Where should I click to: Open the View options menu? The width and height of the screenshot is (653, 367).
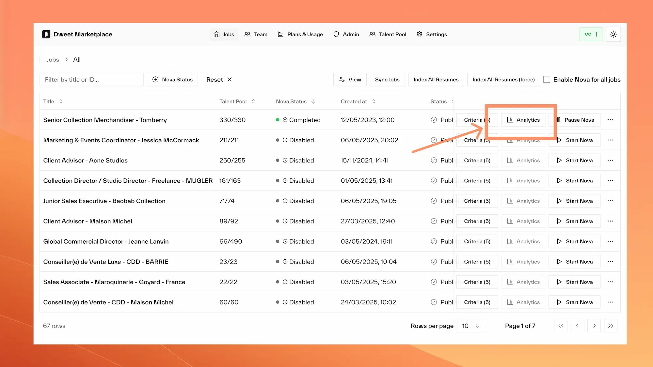[x=350, y=79]
